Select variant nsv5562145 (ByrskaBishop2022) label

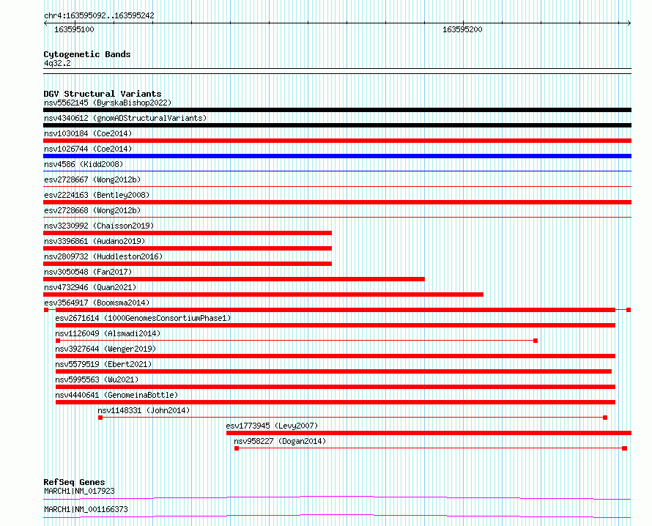coord(108,103)
